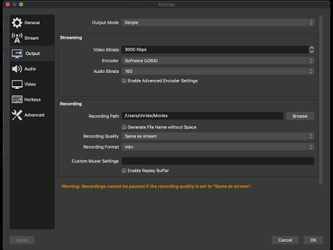Open Video settings display icon
The height and width of the screenshot is (250, 333).
click(17, 84)
